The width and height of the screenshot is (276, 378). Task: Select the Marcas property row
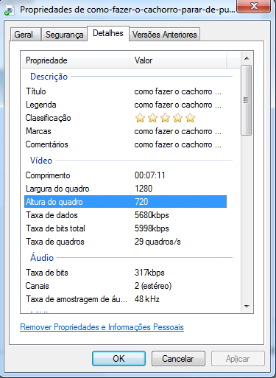125,131
